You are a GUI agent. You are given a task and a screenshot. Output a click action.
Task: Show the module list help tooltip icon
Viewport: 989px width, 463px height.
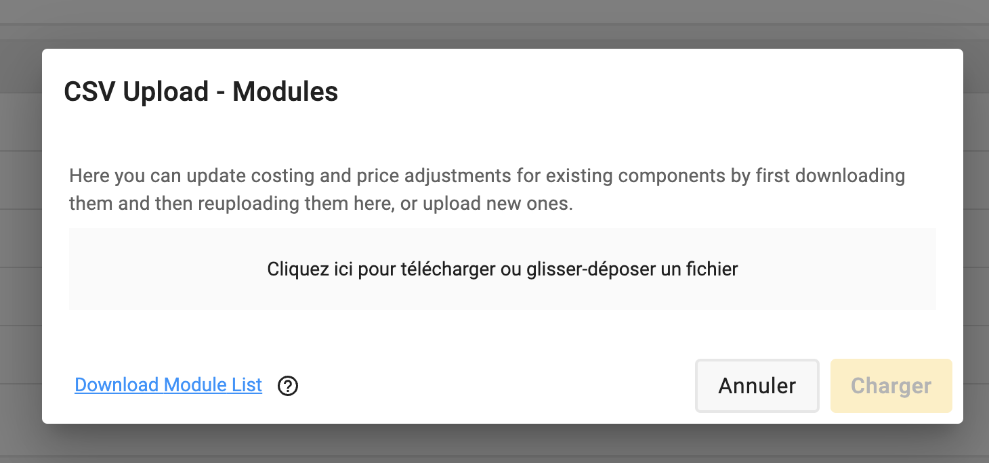point(288,386)
